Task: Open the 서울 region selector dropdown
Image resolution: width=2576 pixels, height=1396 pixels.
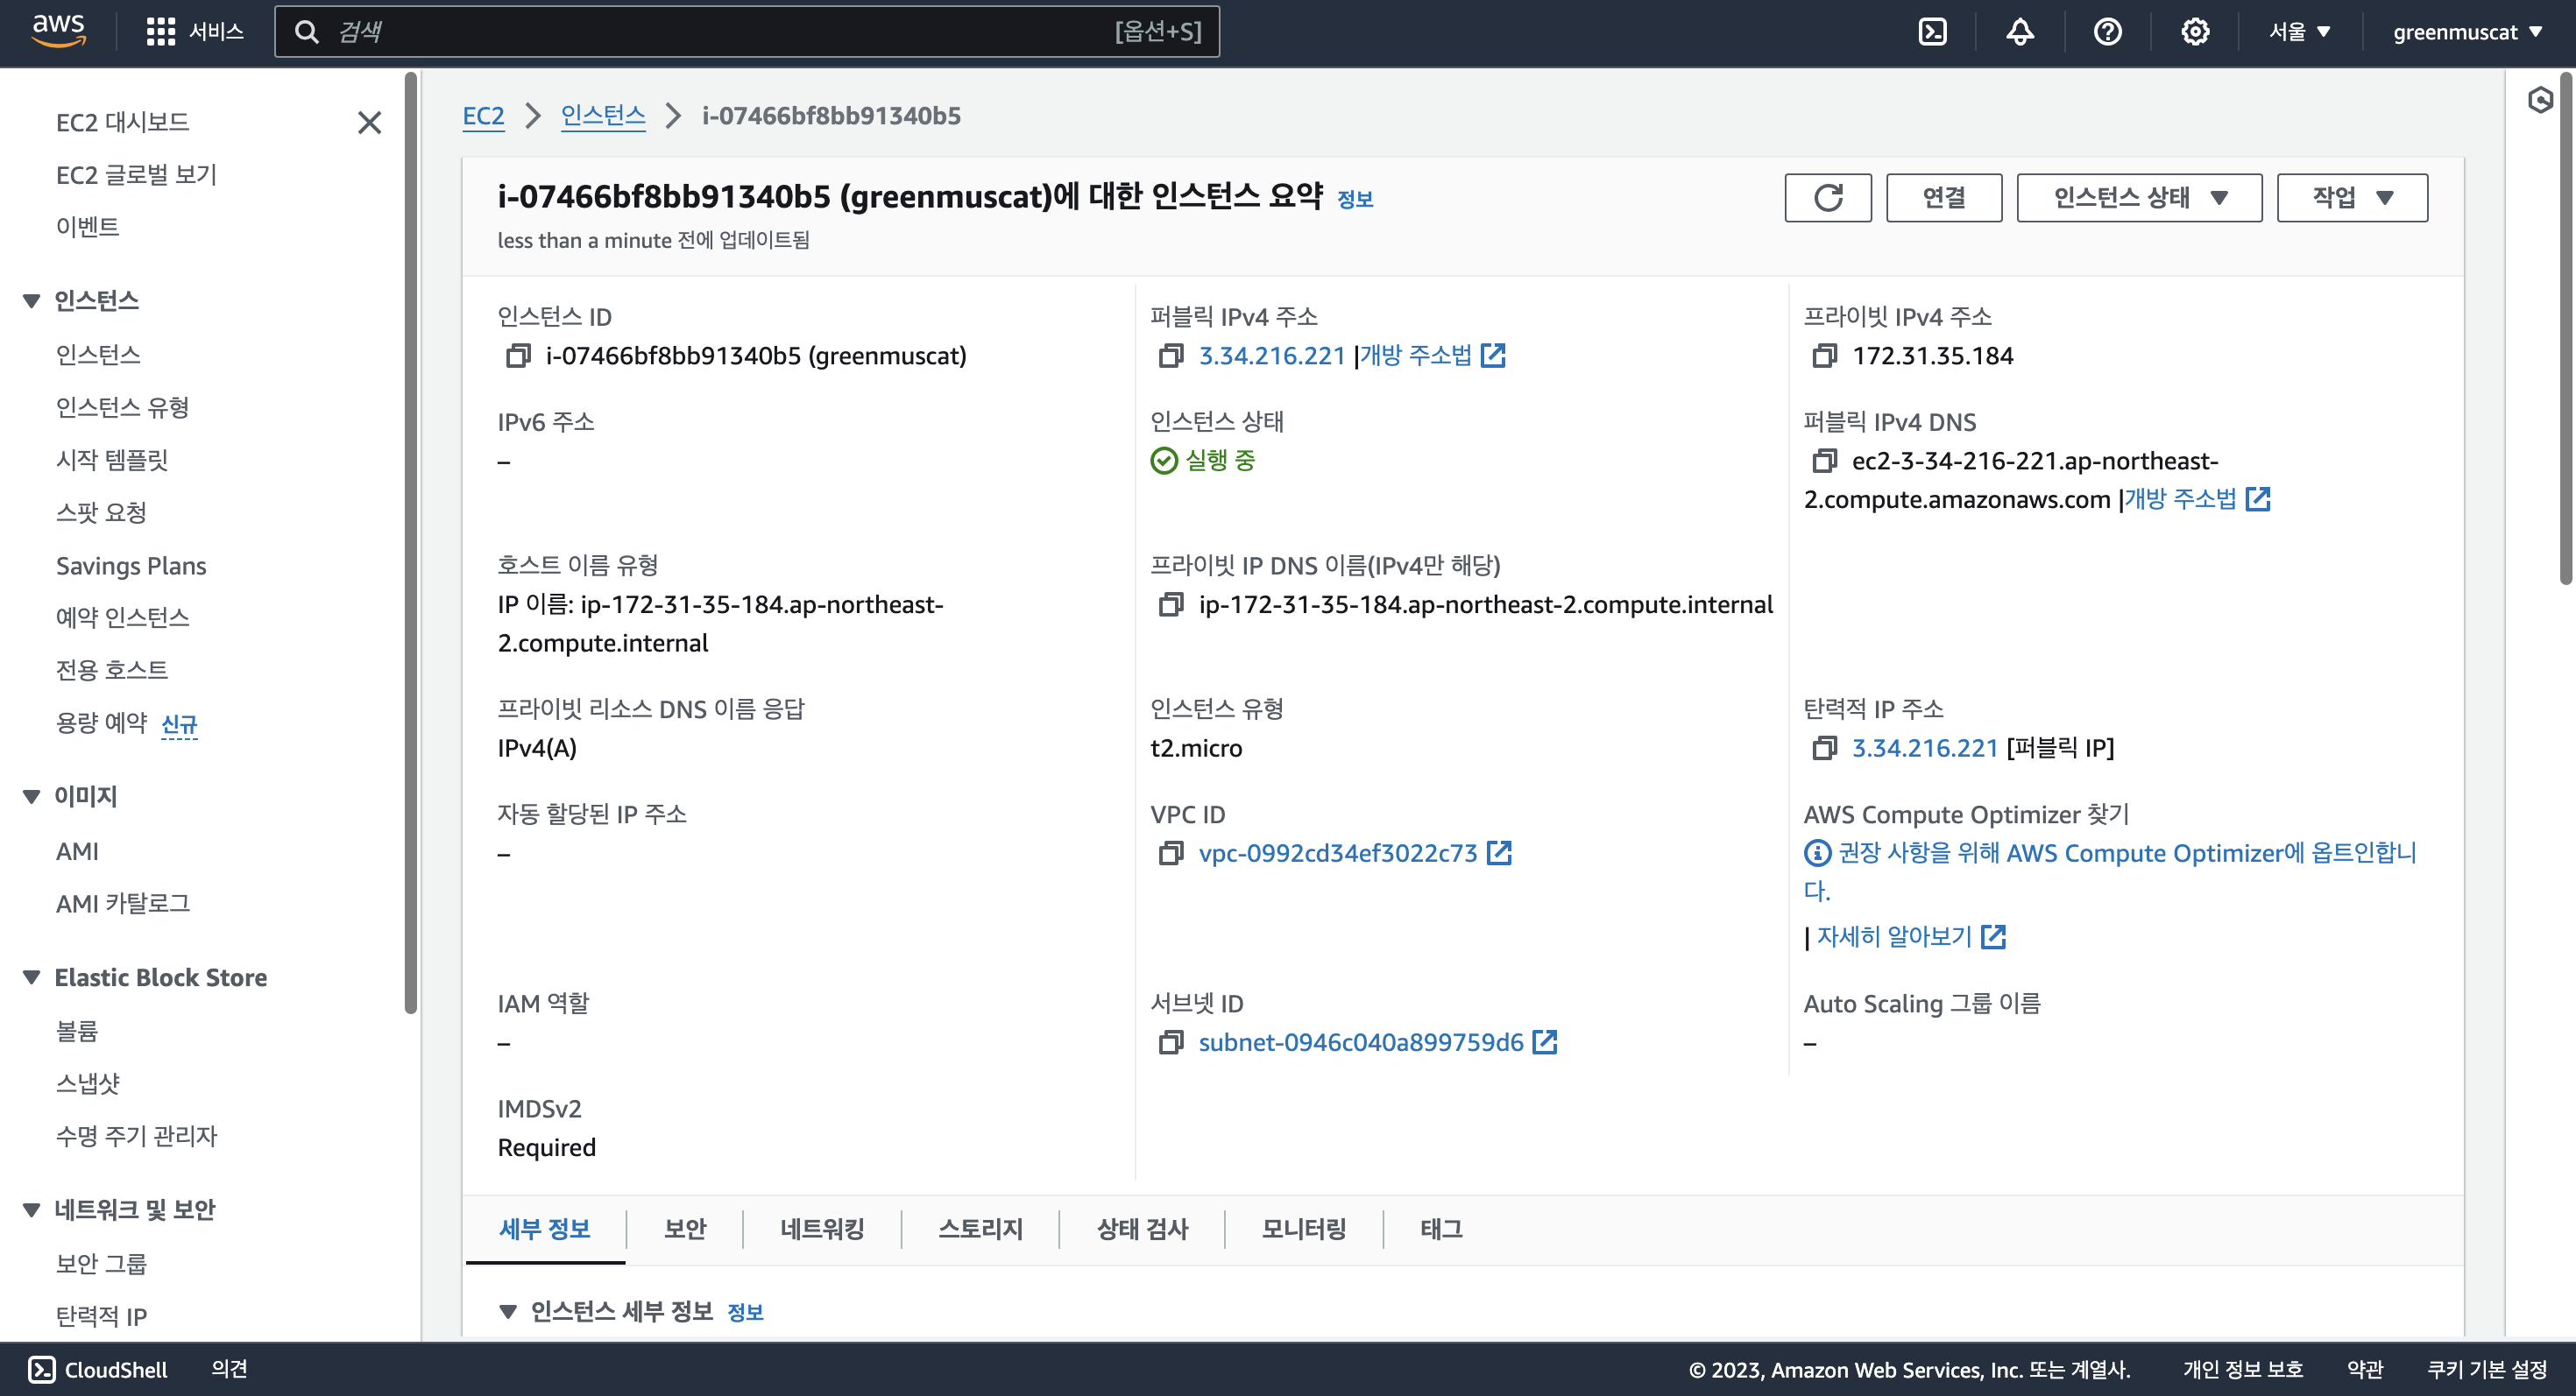Action: (2299, 32)
